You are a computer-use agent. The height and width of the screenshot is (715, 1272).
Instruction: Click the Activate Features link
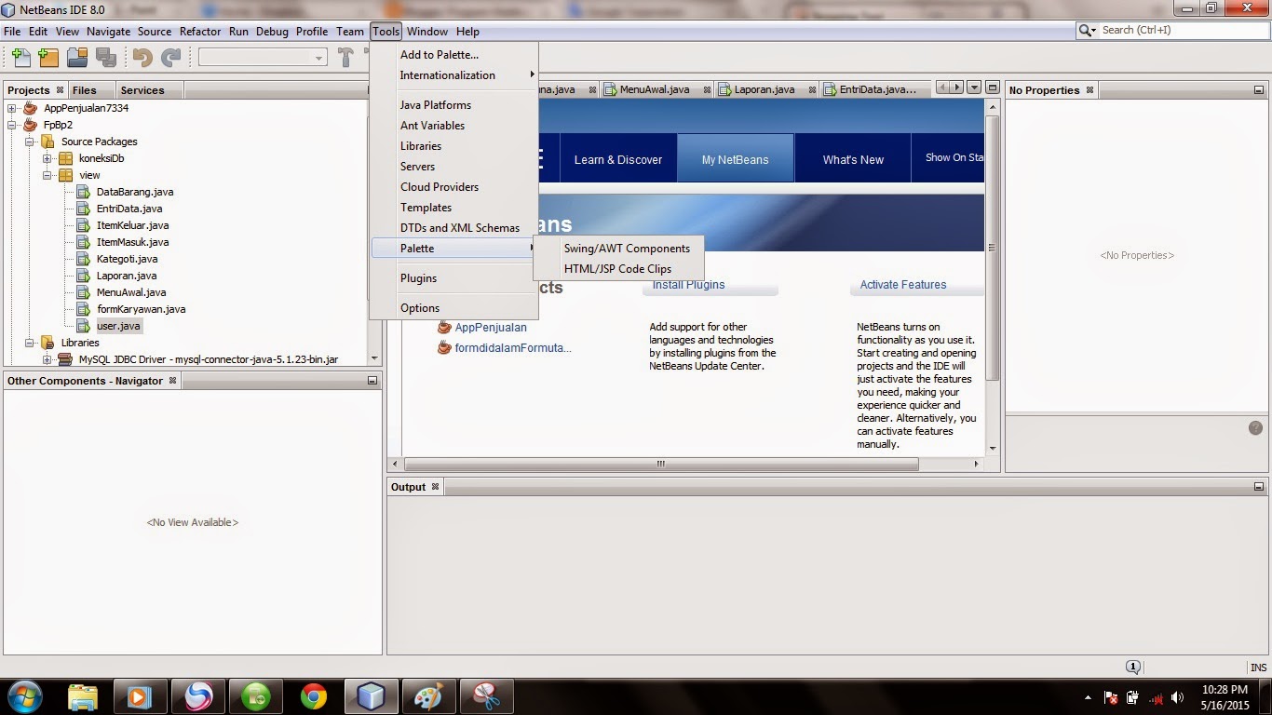[903, 285]
